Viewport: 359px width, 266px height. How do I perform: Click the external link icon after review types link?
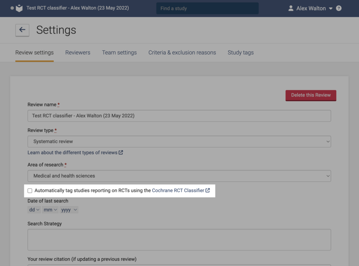point(121,152)
